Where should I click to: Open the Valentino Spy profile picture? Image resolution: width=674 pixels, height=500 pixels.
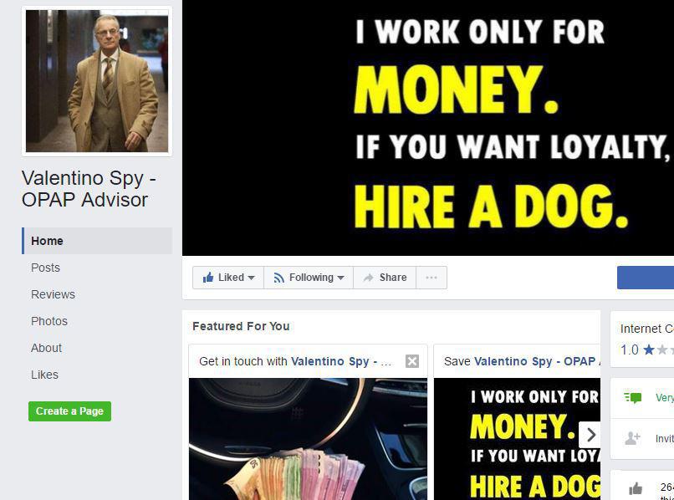97,81
